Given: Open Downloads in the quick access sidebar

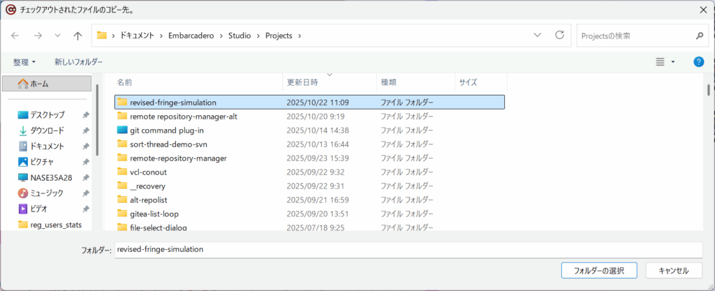Looking at the screenshot, I should click(47, 130).
